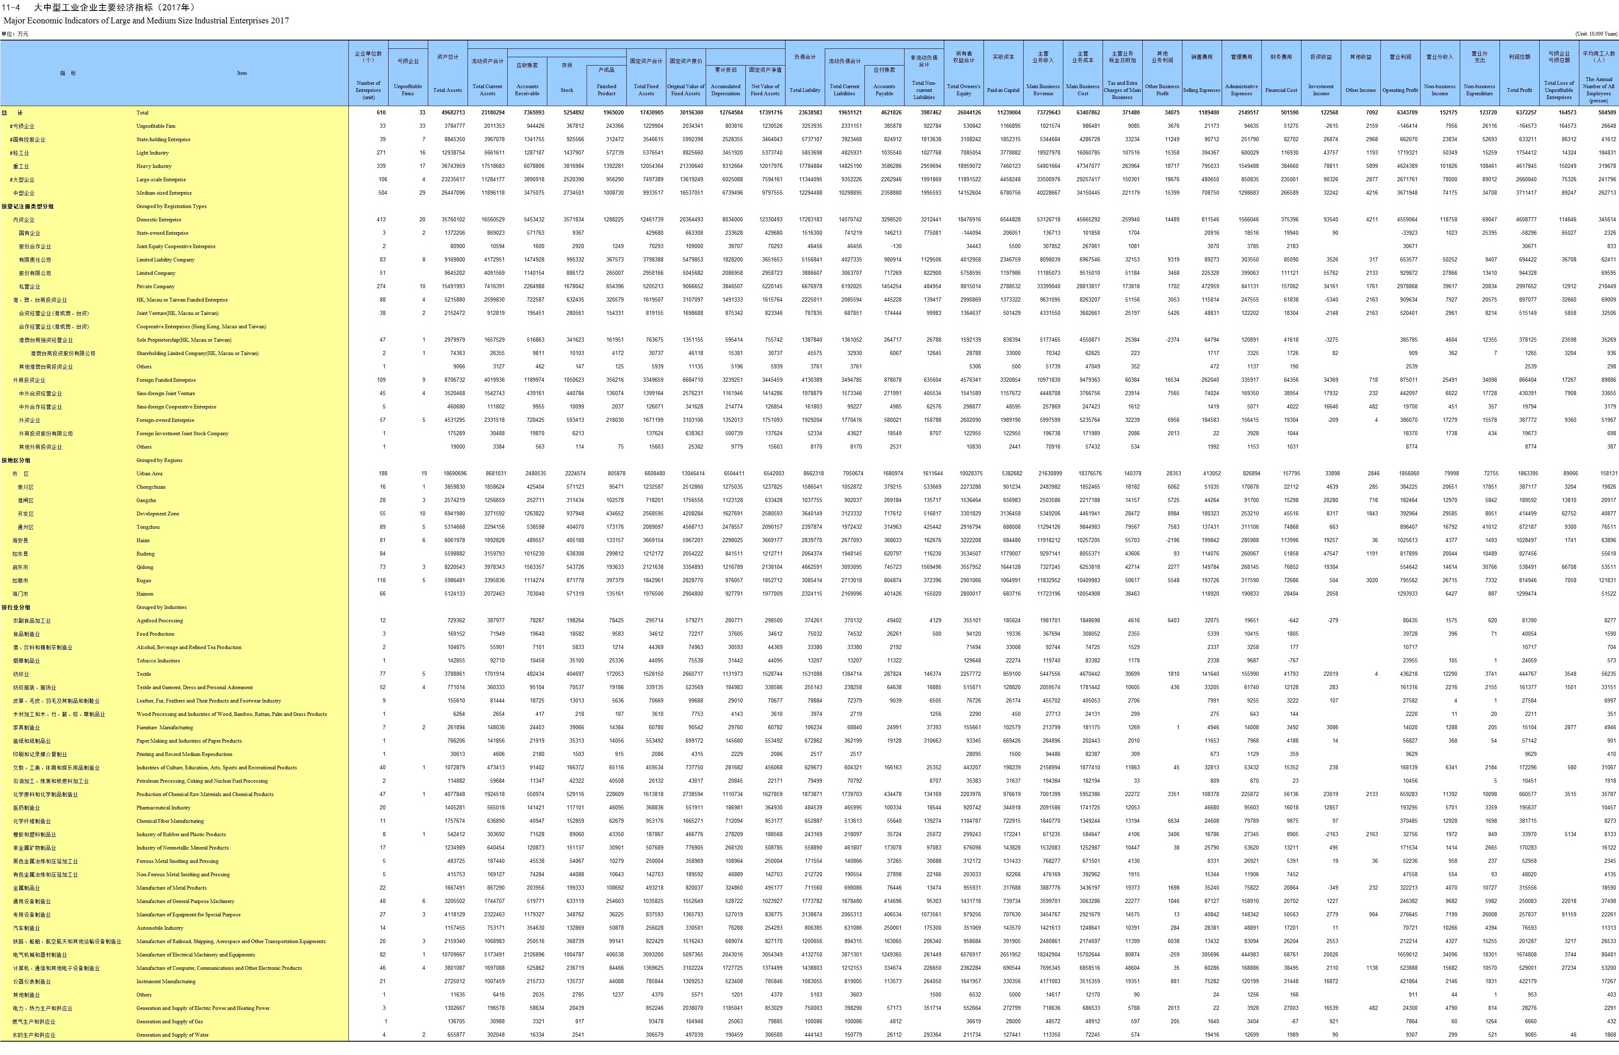
Task: Select the 'Textile' industry row label
Action: pyautogui.click(x=144, y=674)
